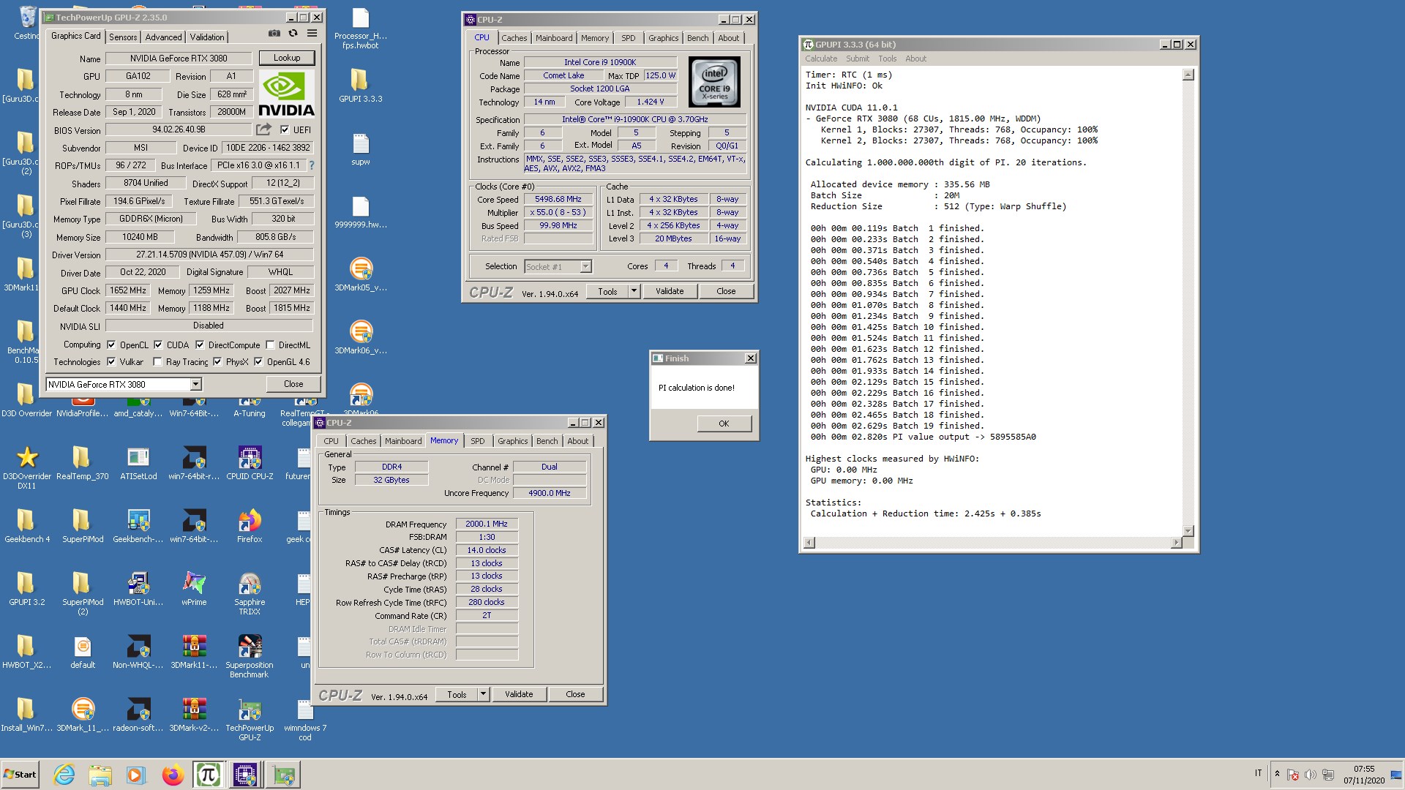Click GPUPI vertical scrollbar down arrow
The width and height of the screenshot is (1405, 790).
coord(1188,531)
